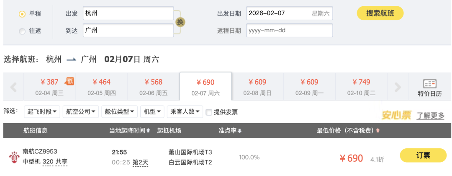Image resolution: width=452 pixels, height=176 pixels.
Task: Click the 4.1折 discount label
Action: (x=378, y=159)
